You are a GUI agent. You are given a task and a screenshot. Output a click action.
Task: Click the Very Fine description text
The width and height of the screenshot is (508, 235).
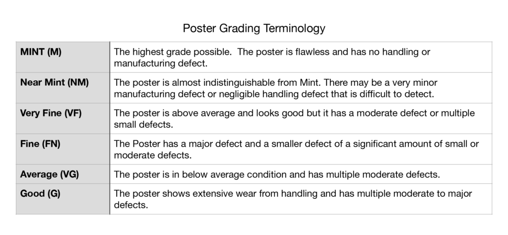tap(294, 118)
